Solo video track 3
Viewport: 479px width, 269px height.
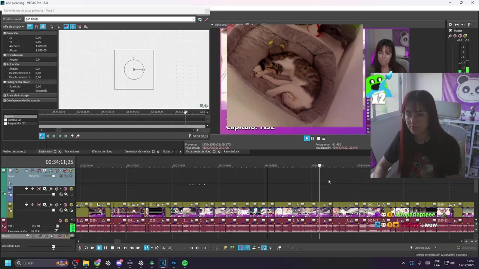tap(71, 205)
